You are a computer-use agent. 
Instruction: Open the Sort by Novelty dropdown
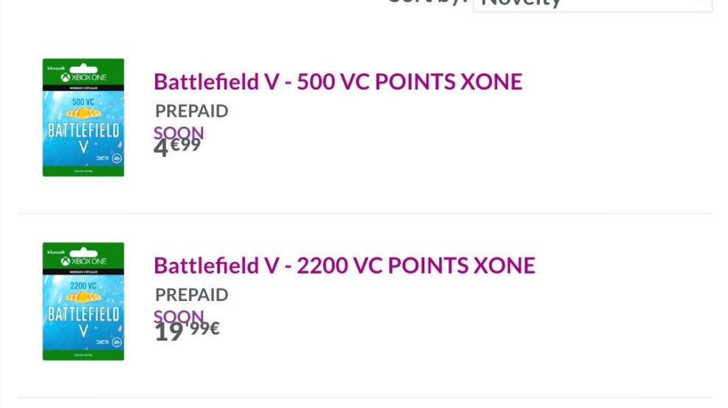coord(592,4)
